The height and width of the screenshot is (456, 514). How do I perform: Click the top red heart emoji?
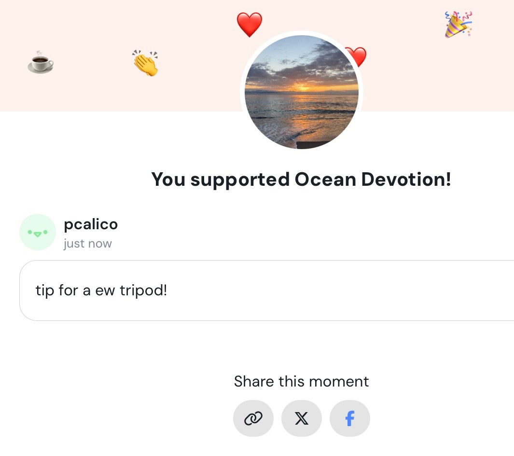[x=250, y=25]
